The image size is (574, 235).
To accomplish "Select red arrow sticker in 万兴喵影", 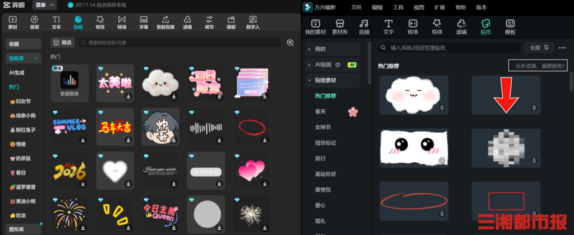I will [506, 95].
